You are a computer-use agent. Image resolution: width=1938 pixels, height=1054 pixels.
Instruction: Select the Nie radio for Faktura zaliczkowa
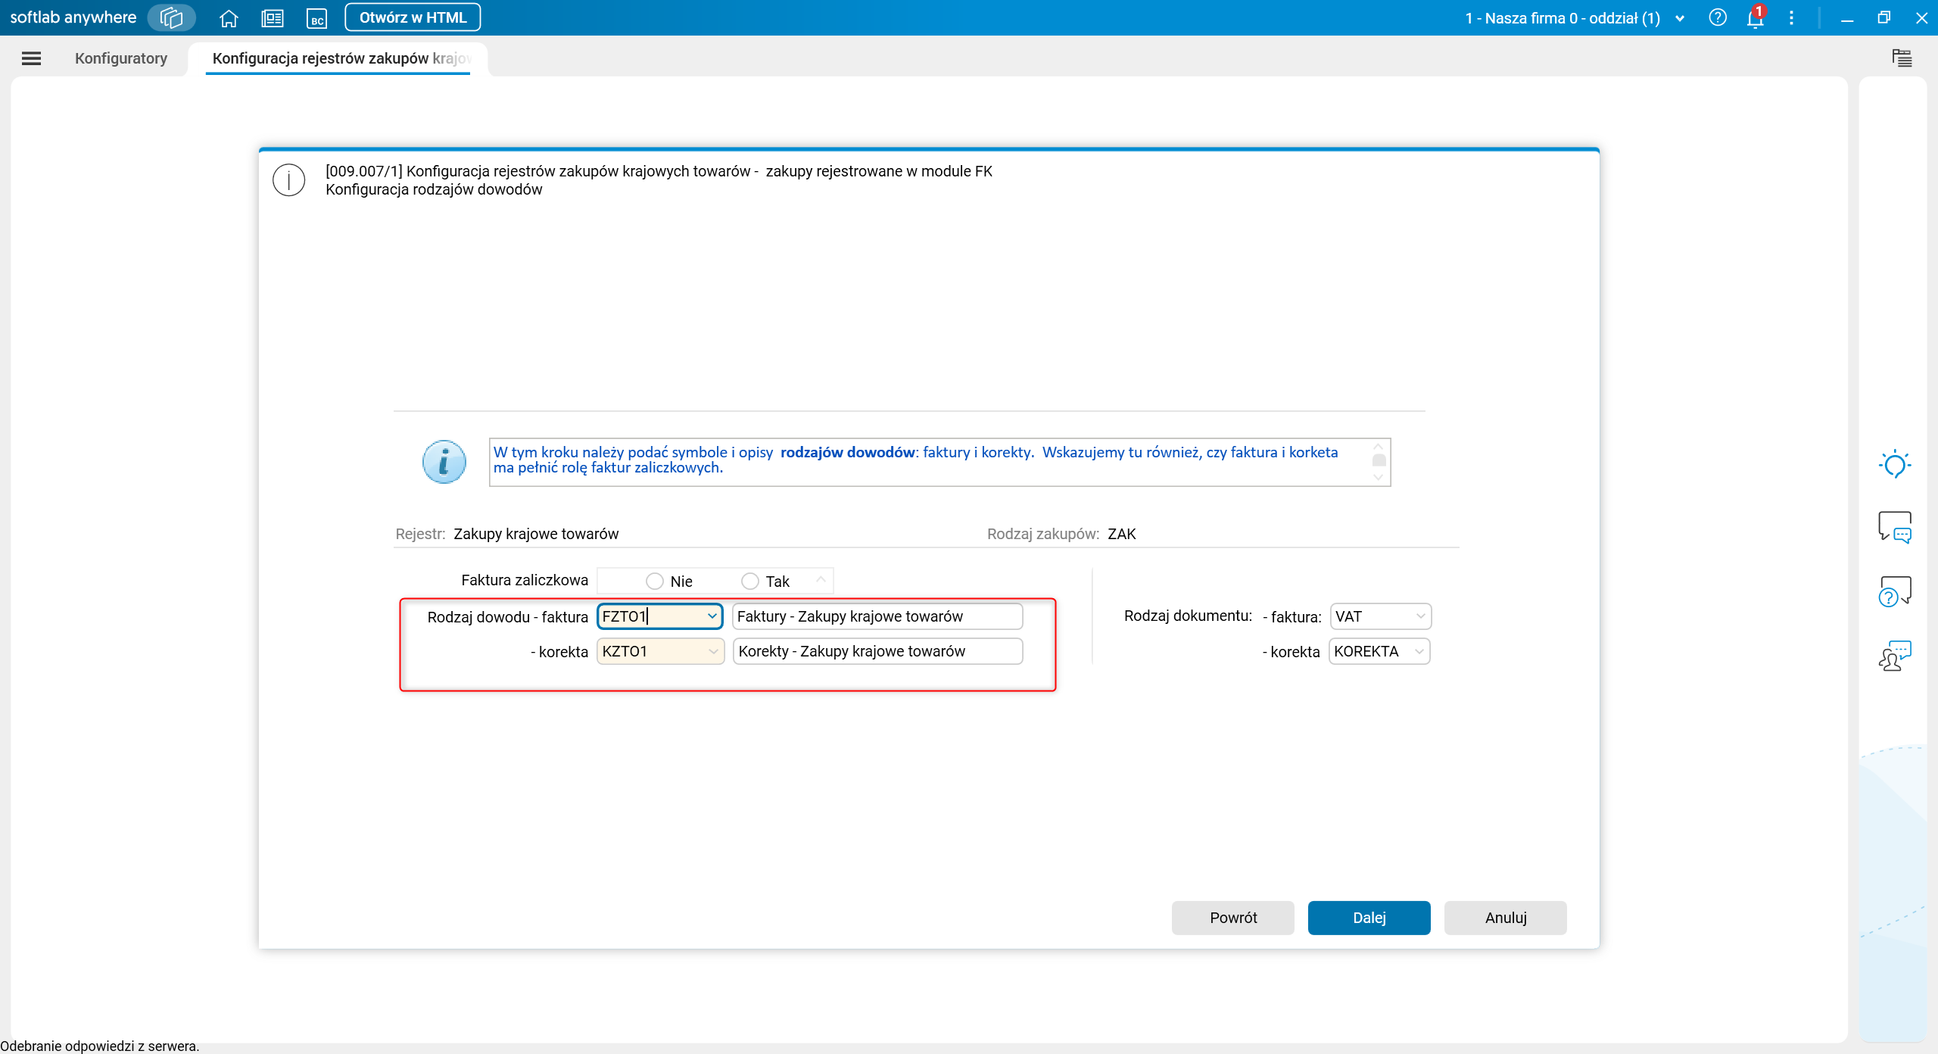[655, 581]
